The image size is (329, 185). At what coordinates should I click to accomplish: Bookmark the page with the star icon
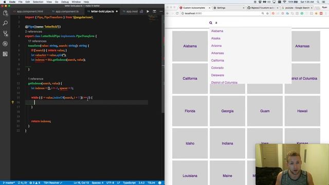(267, 13)
